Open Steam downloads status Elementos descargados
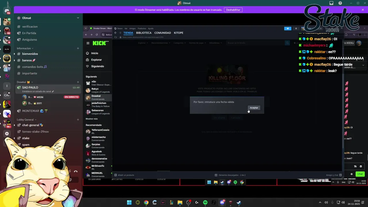The height and width of the screenshot is (207, 368). tap(230, 175)
